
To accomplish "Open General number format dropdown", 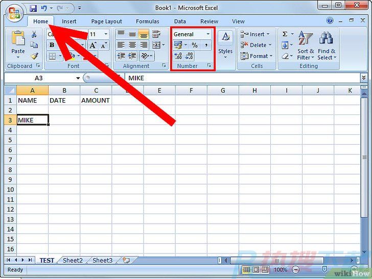I will click(208, 34).
